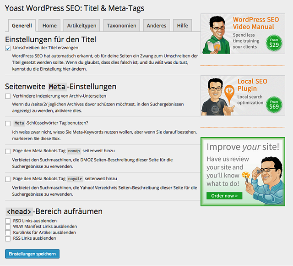This screenshot has height=266, width=293.
Task: Enable the noodp Meta Robots checkbox
Action: coord(8,151)
